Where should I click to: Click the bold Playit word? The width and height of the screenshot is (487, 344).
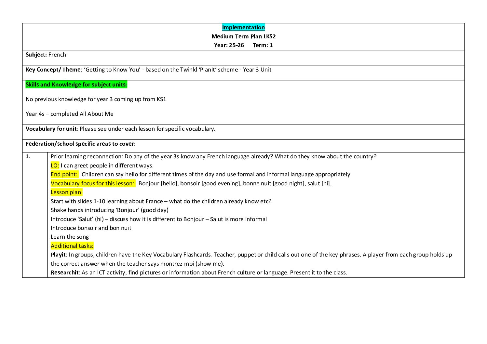pyautogui.click(x=58, y=255)
